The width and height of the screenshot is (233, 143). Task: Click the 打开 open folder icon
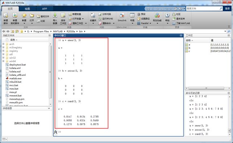(32, 16)
